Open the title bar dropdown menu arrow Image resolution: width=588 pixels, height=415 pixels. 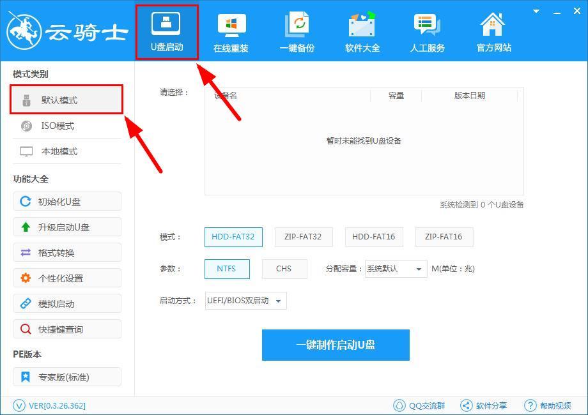pos(536,11)
